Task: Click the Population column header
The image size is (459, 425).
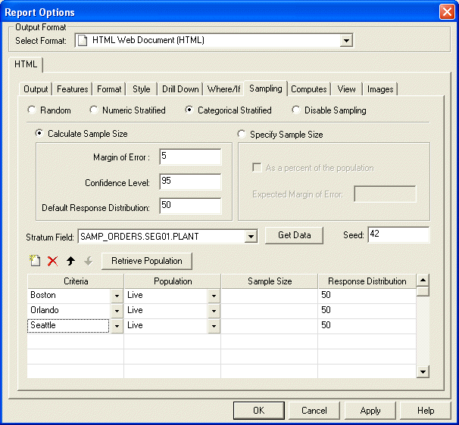Action: pos(173,281)
